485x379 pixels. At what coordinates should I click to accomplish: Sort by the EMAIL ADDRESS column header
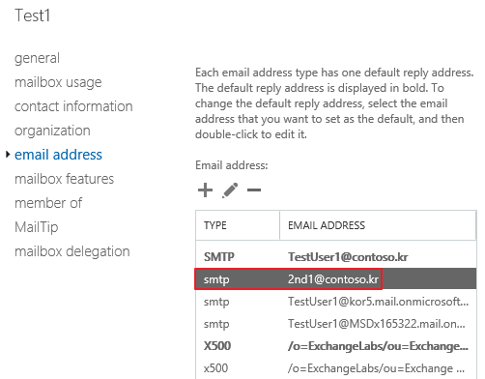point(378,225)
